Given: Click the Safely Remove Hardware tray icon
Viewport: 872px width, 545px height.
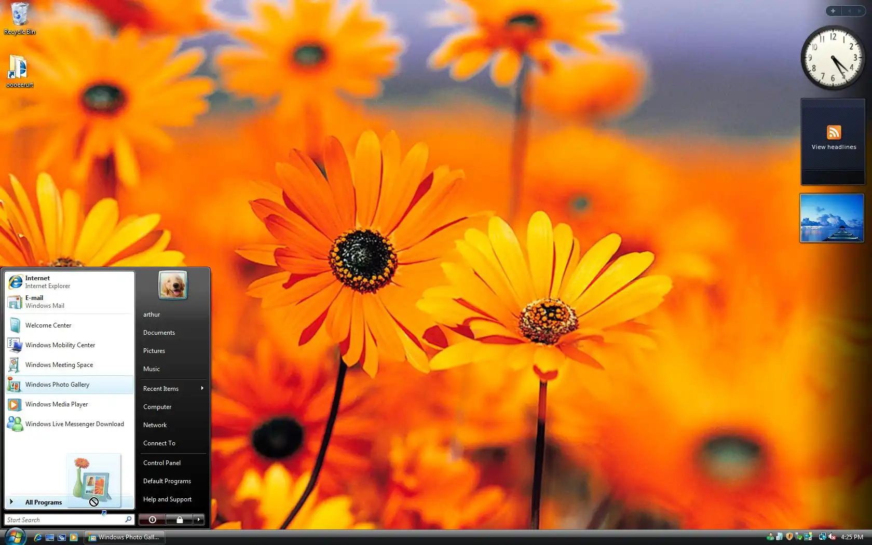Looking at the screenshot, I should pos(798,537).
